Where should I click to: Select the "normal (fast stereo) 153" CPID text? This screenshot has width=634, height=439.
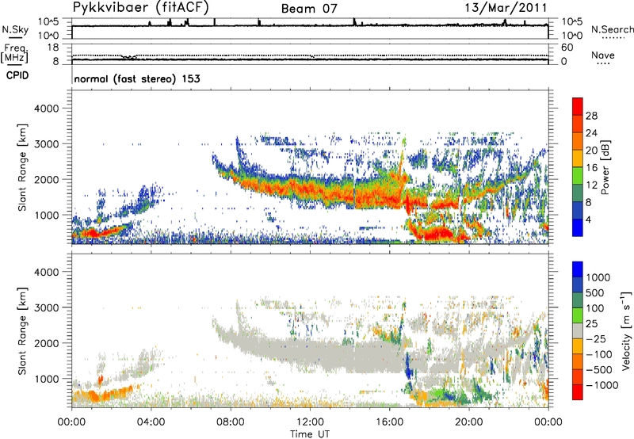(137, 78)
